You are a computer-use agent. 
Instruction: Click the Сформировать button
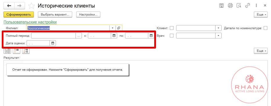pyautogui.click(x=19, y=15)
